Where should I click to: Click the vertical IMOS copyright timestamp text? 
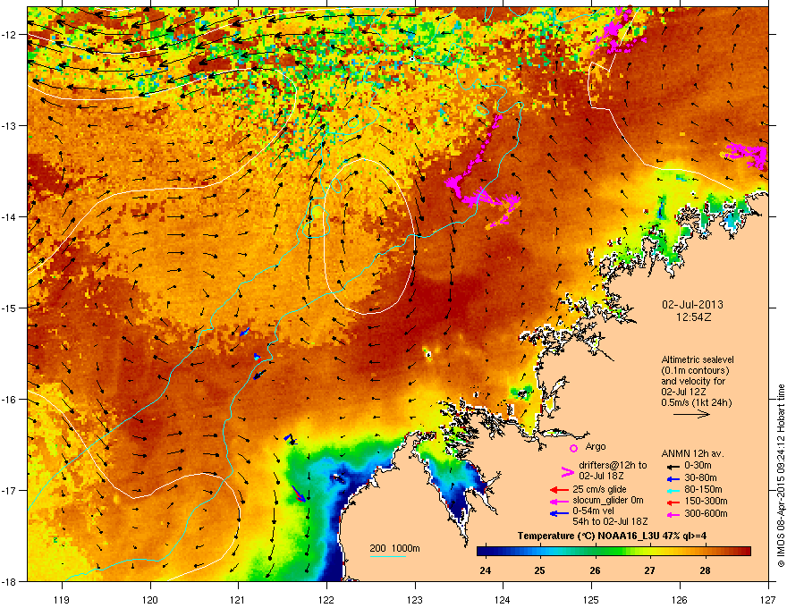pos(781,476)
